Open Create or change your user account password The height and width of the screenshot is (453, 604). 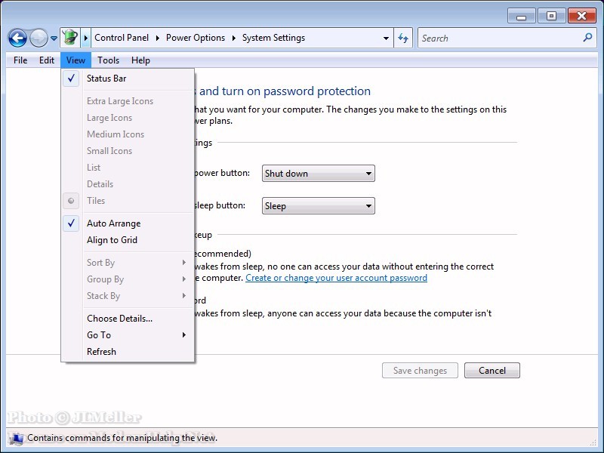[x=336, y=278]
